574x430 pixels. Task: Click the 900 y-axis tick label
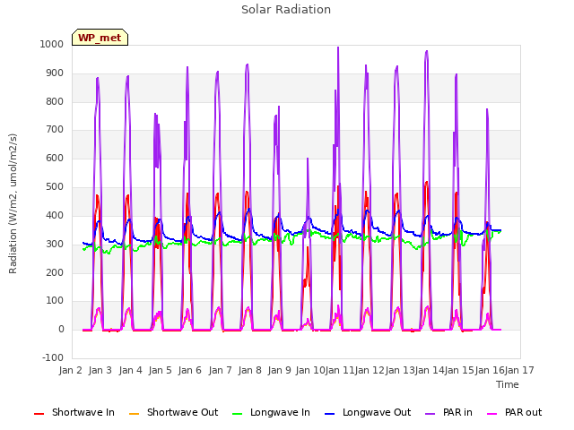[55, 73]
